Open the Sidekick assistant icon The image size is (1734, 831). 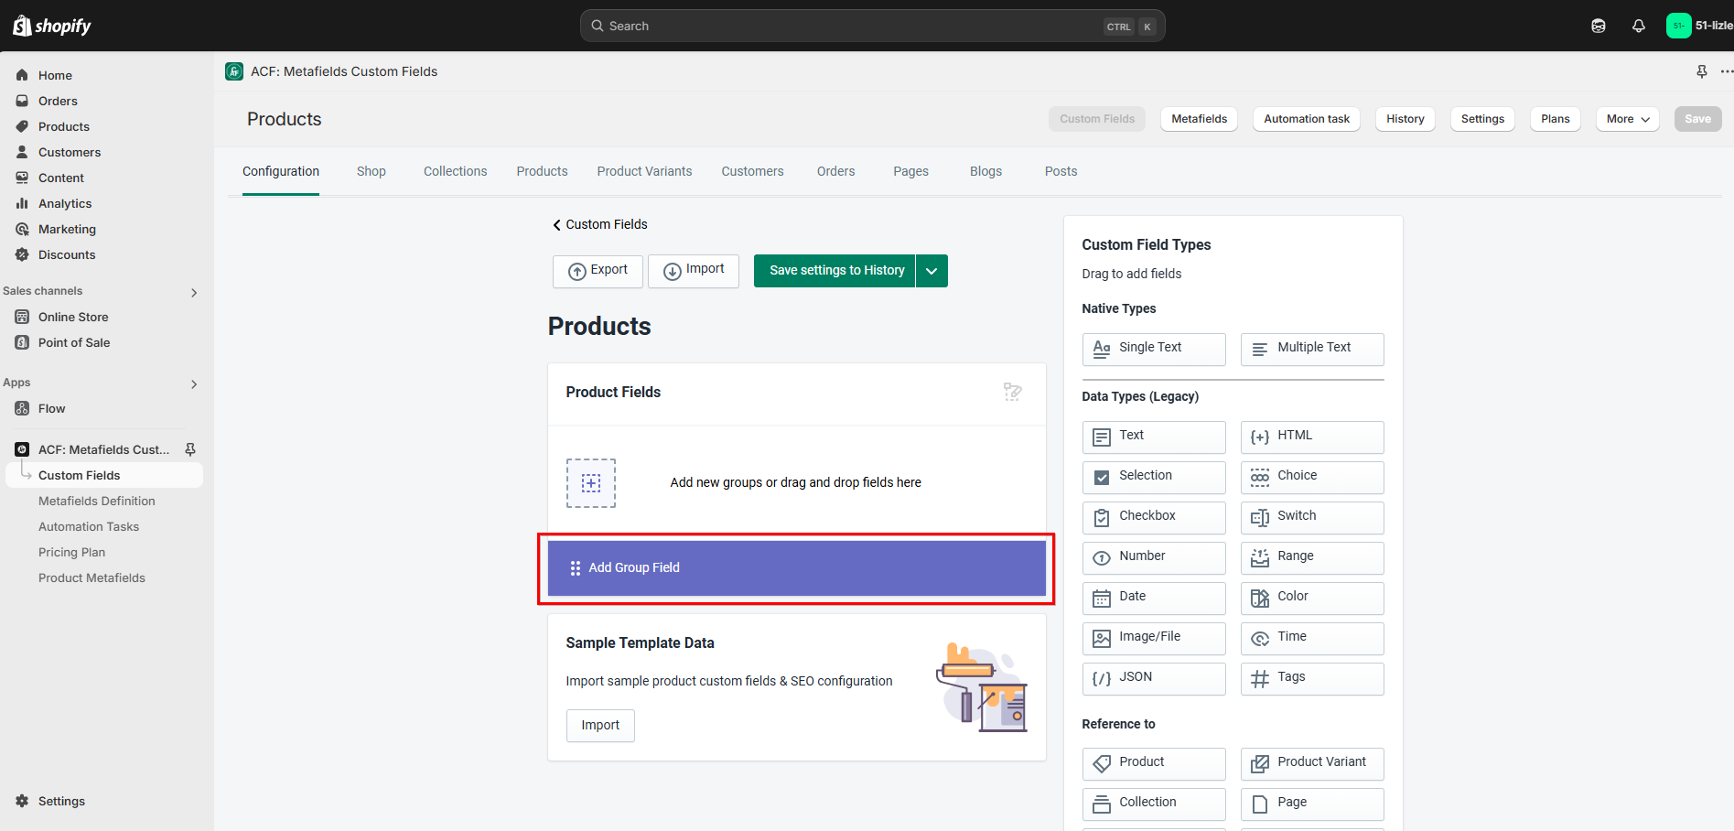coord(1599,26)
